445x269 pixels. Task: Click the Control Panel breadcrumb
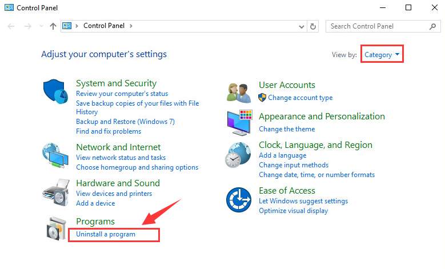[x=104, y=26]
